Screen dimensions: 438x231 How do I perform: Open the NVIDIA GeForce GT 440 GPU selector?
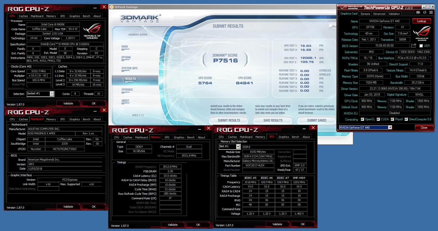pyautogui.click(x=390, y=128)
